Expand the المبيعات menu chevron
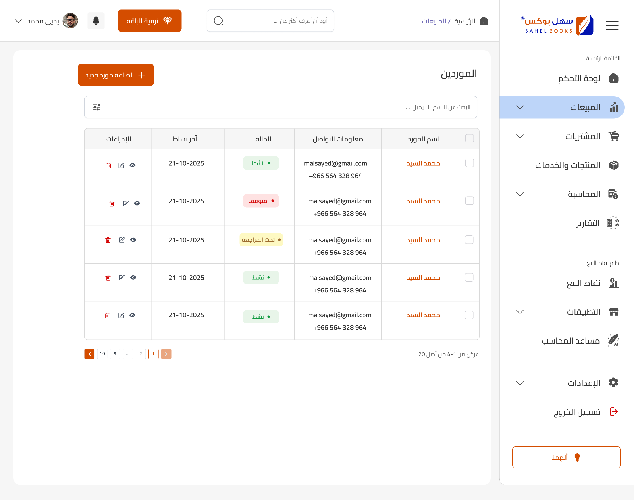 pos(520,108)
